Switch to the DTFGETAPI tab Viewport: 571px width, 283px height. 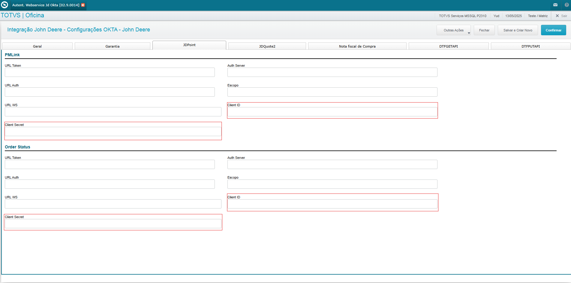(x=449, y=46)
